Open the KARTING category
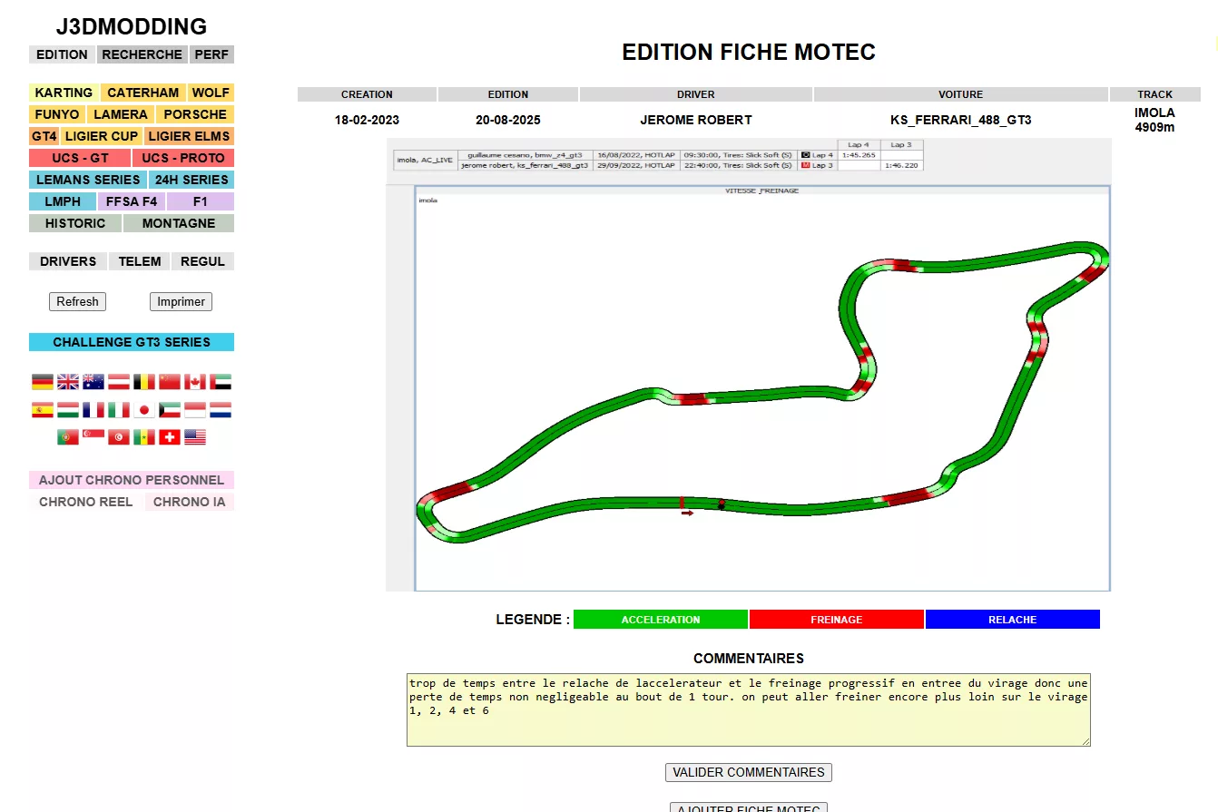 coord(64,93)
